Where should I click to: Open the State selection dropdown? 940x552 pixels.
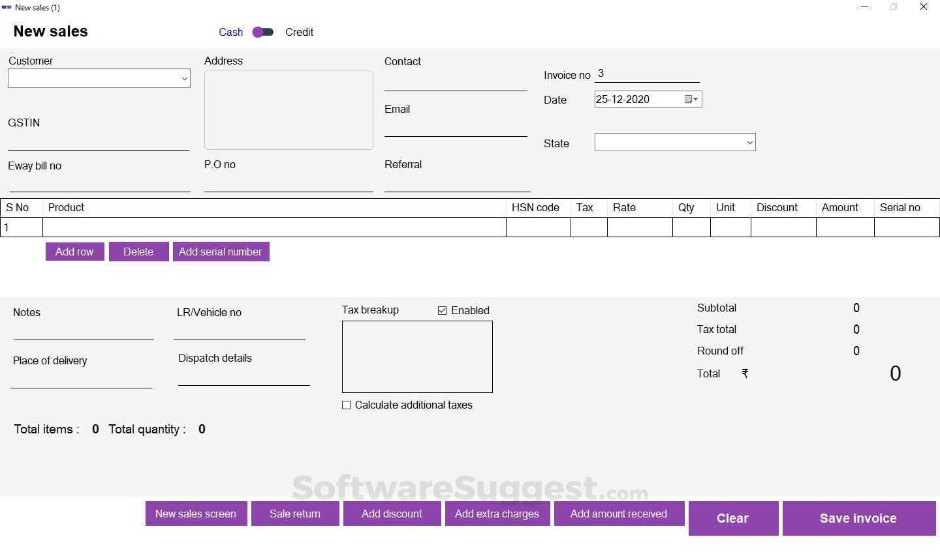(x=749, y=142)
